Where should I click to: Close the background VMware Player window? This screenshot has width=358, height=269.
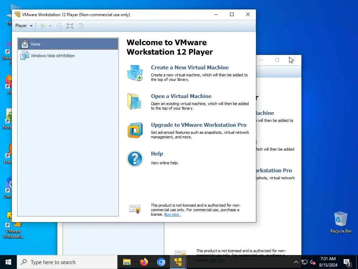[294, 60]
